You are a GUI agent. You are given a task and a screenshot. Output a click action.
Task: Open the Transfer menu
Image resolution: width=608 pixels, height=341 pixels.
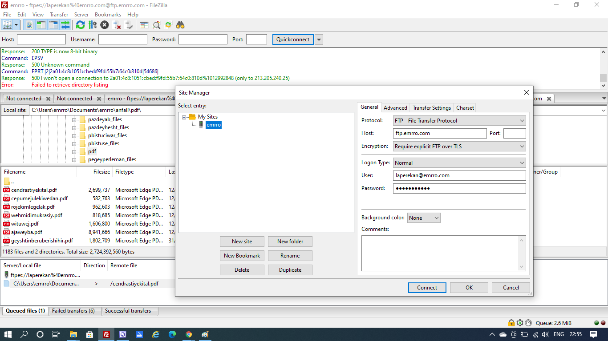tap(59, 15)
